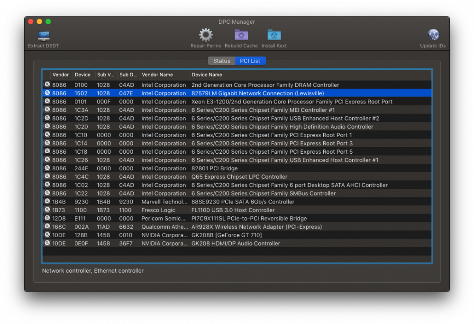
Task: Click lookup icon for PCI Express Root Port 3
Action: [47, 143]
